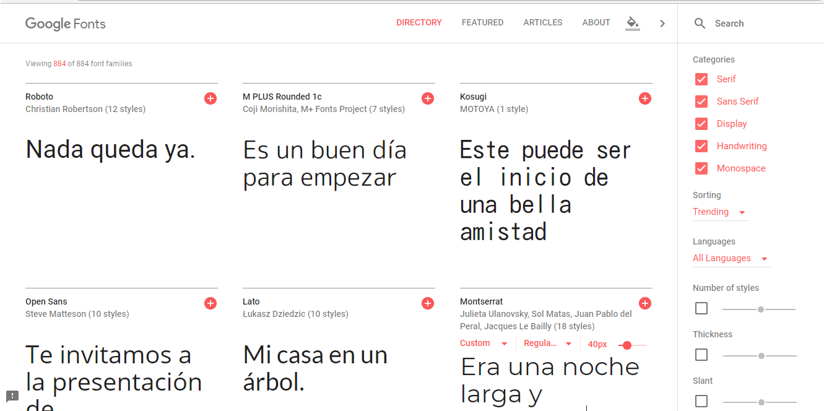
Task: Uncheck the Serif category
Action: point(701,79)
